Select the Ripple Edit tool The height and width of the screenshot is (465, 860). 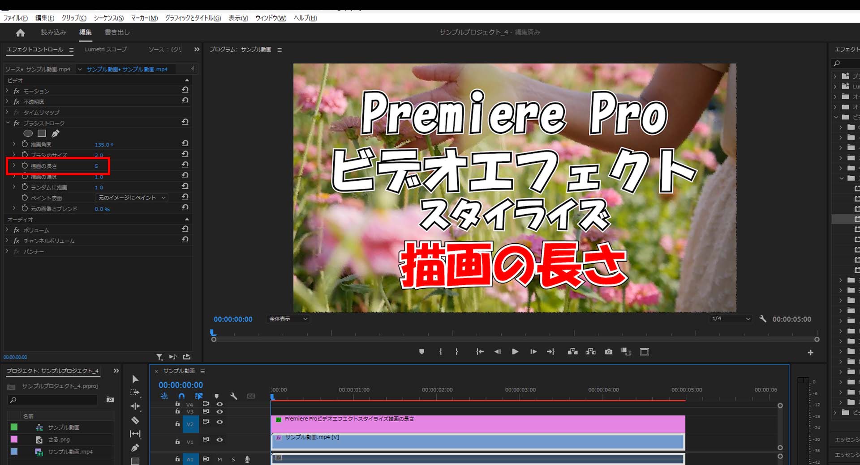[135, 406]
